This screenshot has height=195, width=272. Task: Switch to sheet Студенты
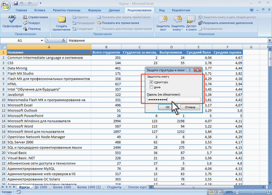pyautogui.click(x=114, y=187)
